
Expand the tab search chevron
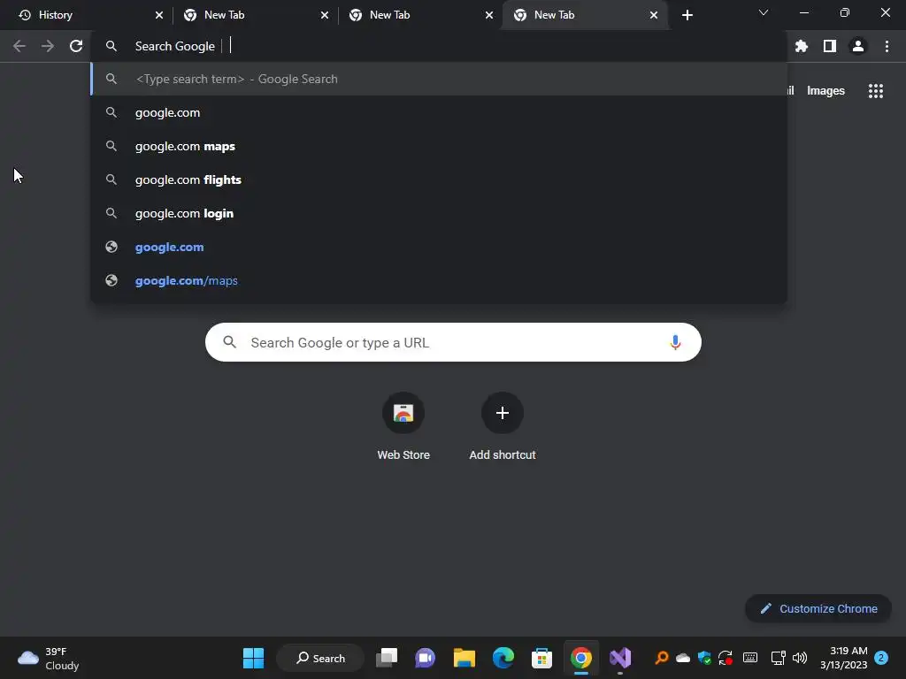[764, 12]
